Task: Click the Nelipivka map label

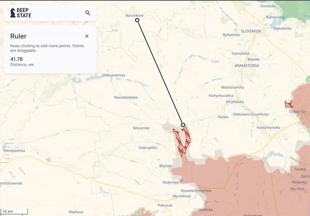Action: [x=299, y=182]
